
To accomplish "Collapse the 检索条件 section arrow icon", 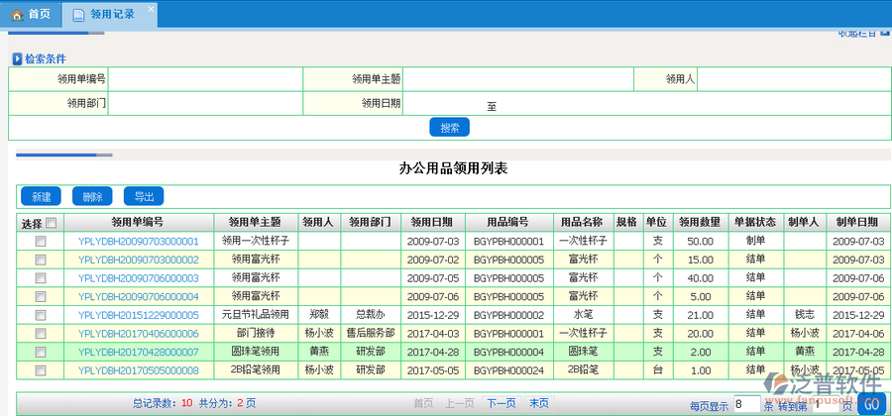I will [17, 59].
